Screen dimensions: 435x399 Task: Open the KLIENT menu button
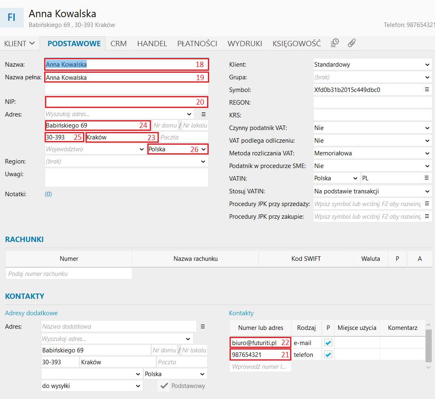coord(19,43)
